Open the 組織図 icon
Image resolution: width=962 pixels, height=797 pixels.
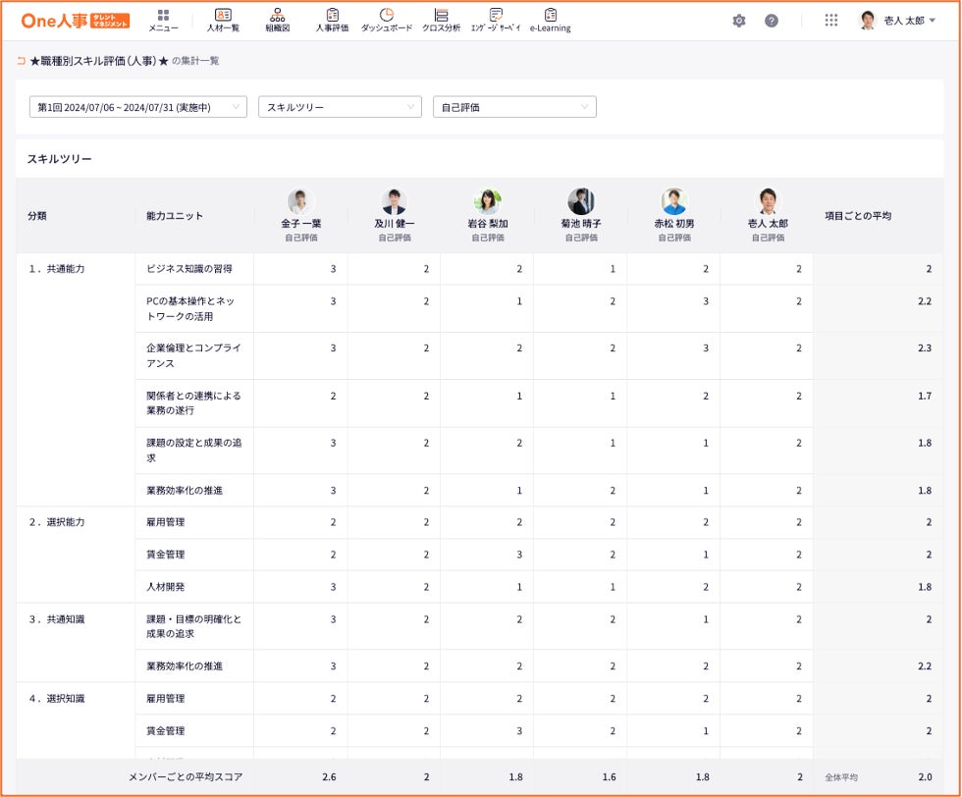point(277,21)
